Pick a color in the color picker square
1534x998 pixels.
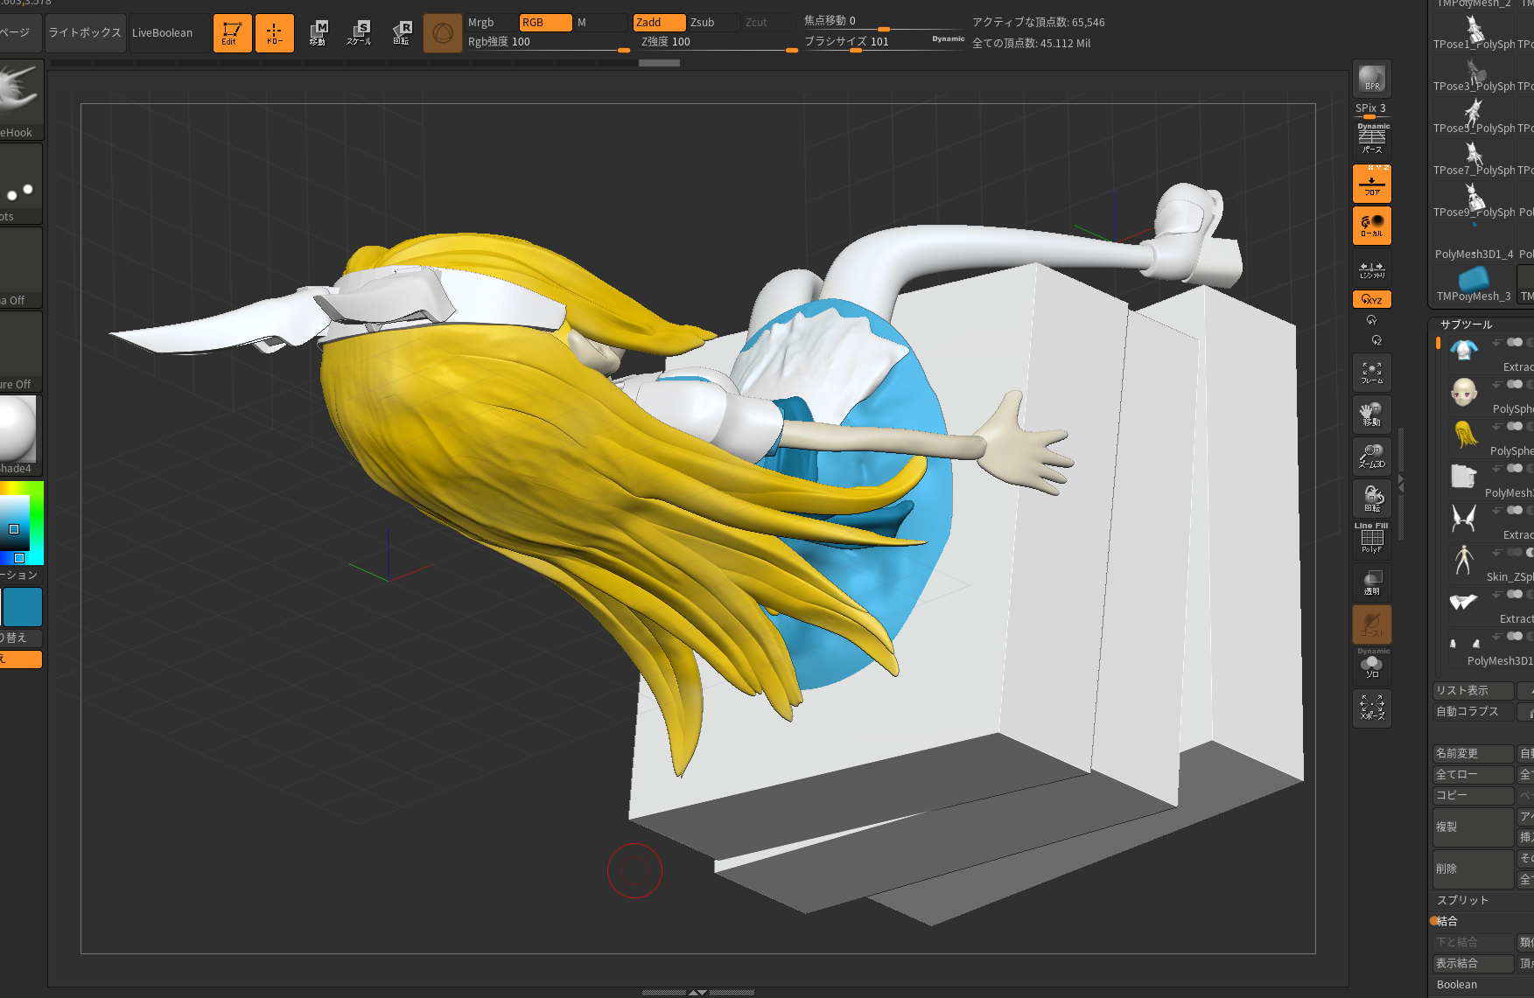15,521
